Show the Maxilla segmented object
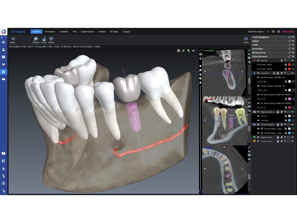 tap(258, 116)
